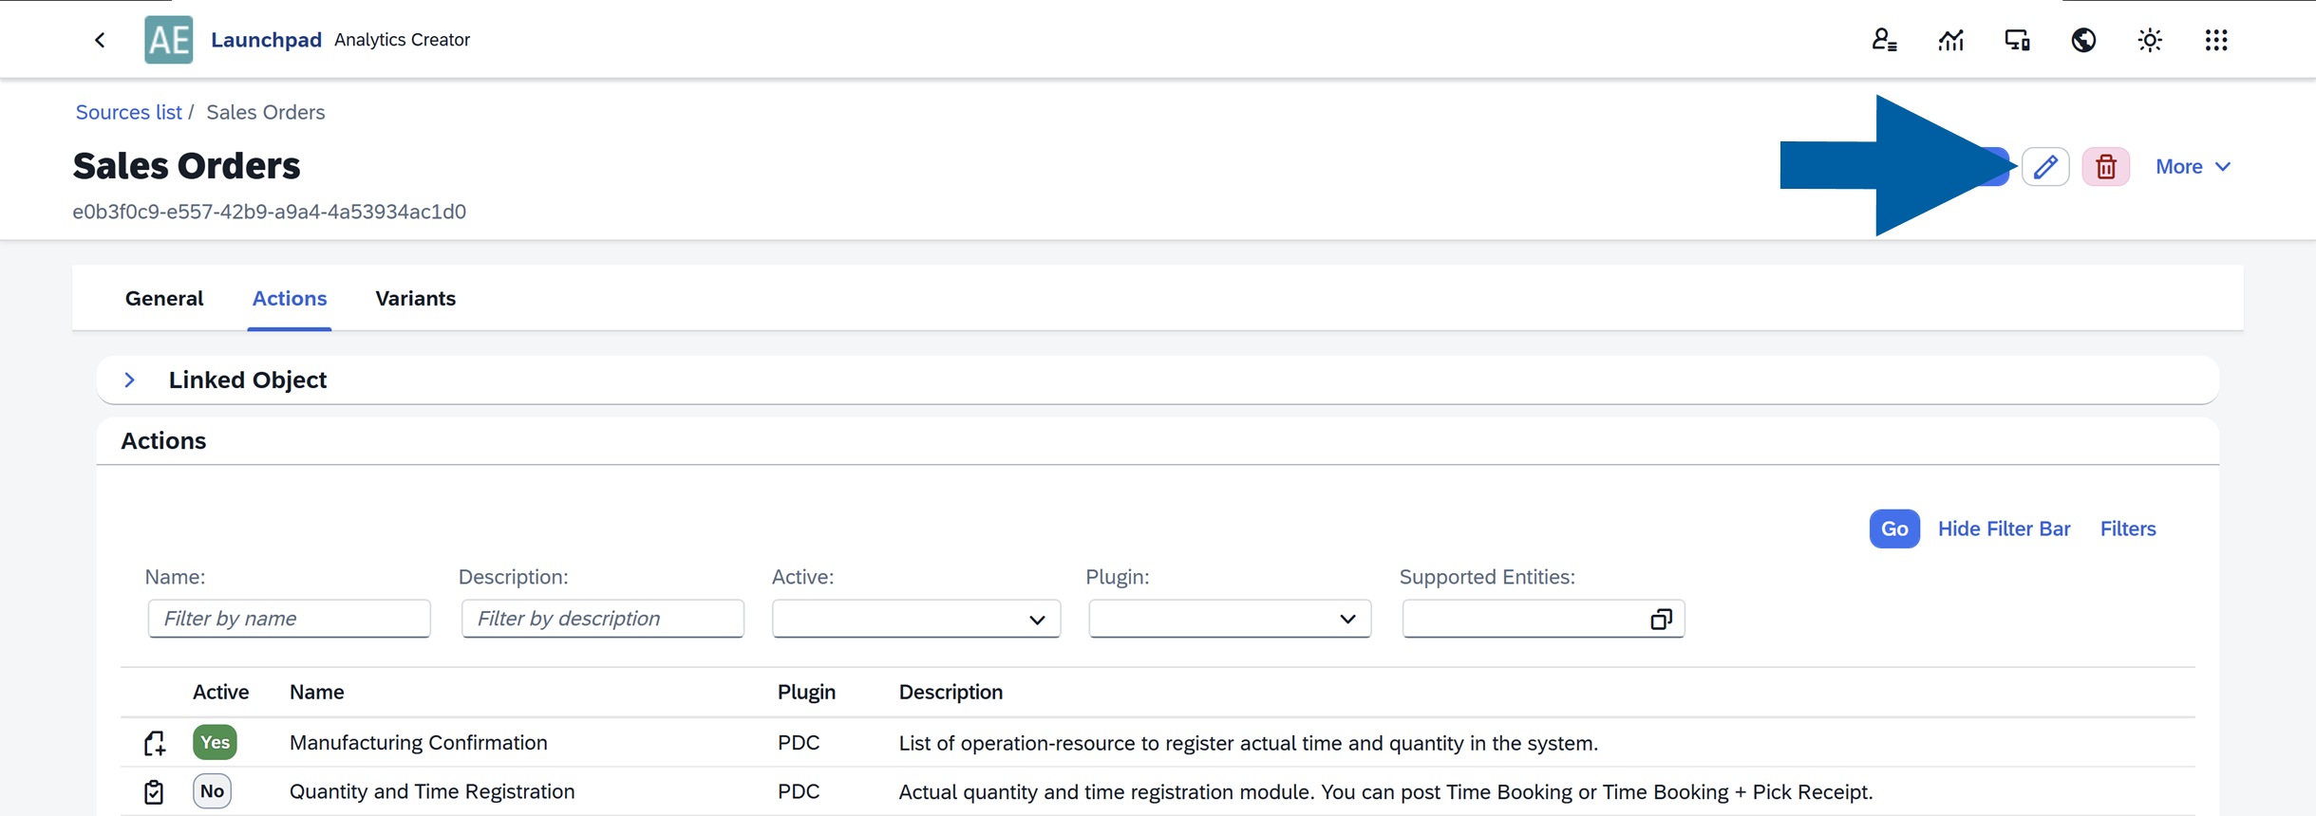Image resolution: width=2316 pixels, height=816 pixels.
Task: Open the globe language icon
Action: click(2083, 40)
